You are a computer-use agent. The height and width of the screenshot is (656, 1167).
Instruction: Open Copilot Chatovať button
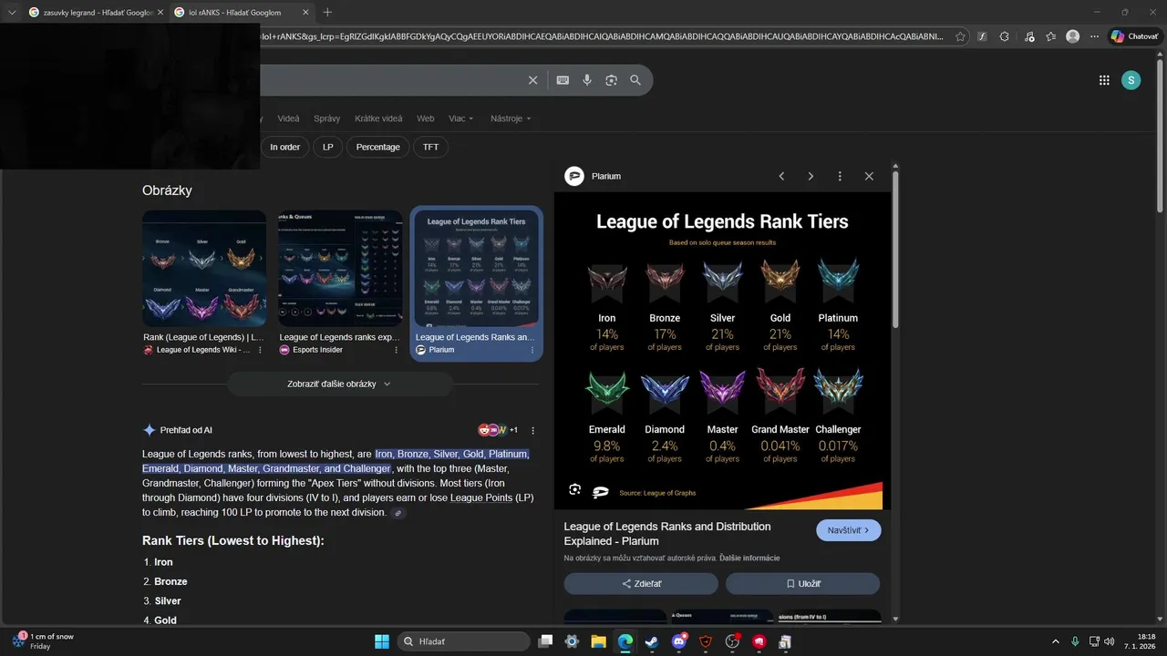click(1135, 36)
